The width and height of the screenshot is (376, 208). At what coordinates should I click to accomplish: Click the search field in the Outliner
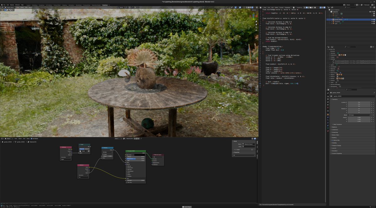[349, 7]
